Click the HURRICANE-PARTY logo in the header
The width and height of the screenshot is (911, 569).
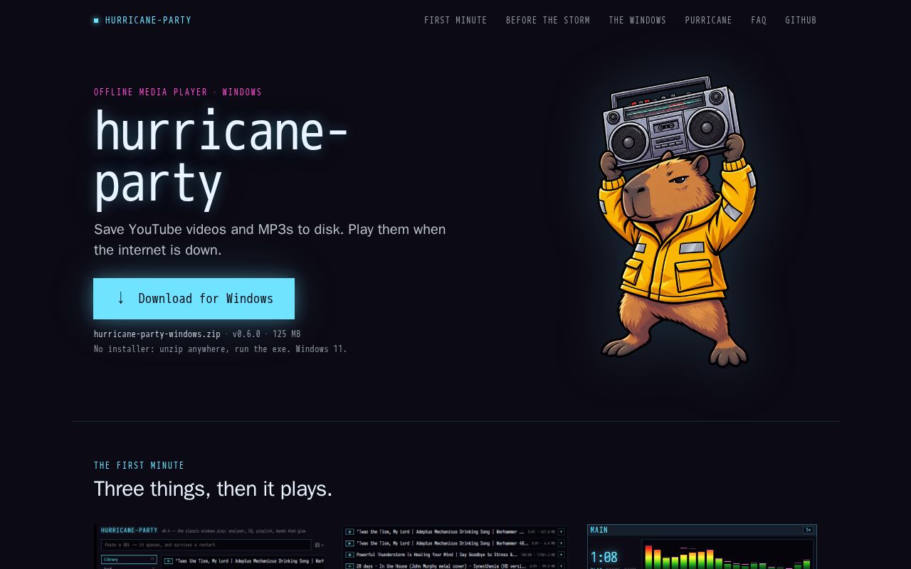pos(142,21)
